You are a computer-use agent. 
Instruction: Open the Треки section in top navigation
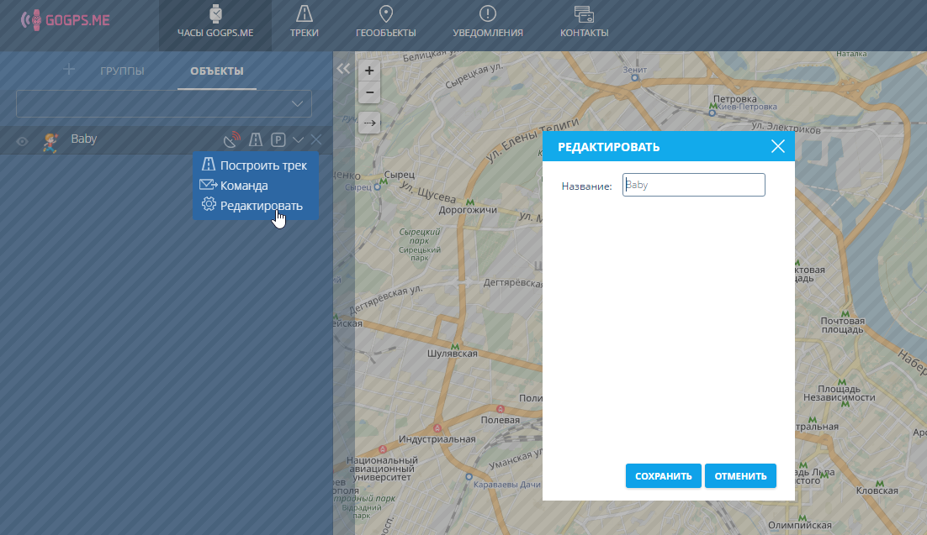[304, 23]
